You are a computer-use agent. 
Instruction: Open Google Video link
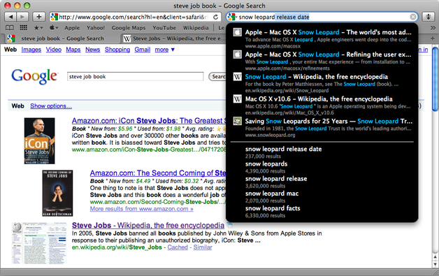coord(53,50)
